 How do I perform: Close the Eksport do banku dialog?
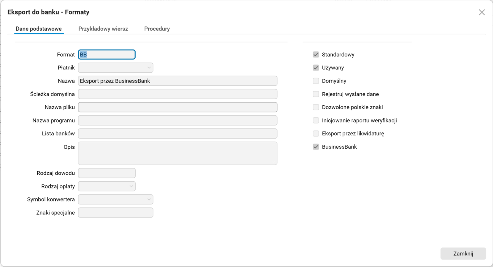point(482,12)
